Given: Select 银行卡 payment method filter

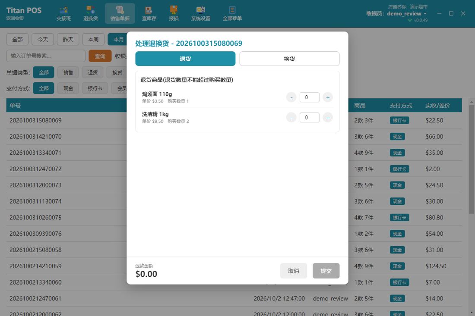Looking at the screenshot, I should coord(95,88).
